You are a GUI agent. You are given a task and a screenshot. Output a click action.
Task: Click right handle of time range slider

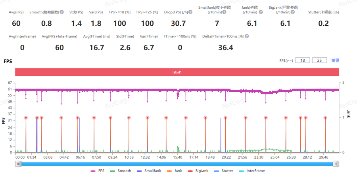click(x=336, y=164)
